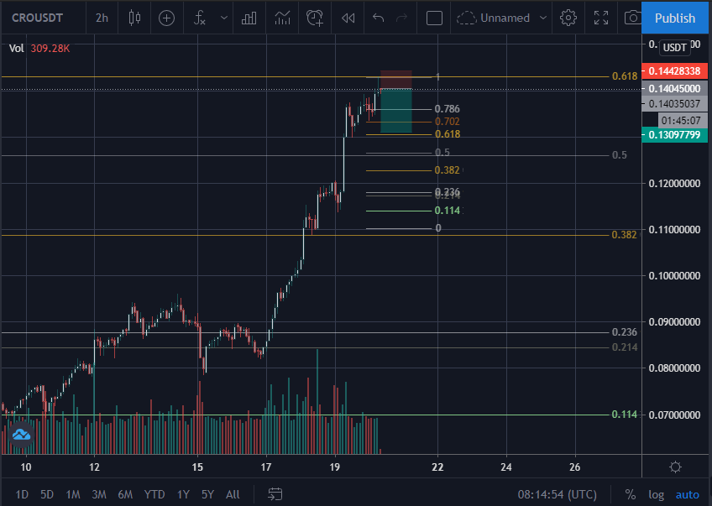The height and width of the screenshot is (506, 712).
Task: Open the CROUSDT symbol search
Action: pyautogui.click(x=37, y=18)
